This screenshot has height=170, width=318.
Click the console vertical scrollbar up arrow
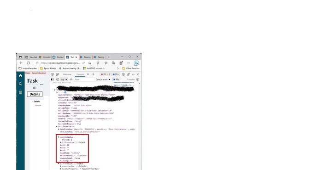click(140, 84)
